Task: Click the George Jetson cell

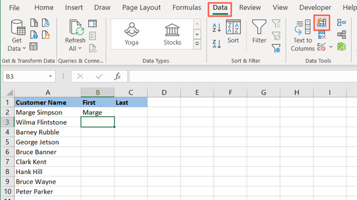Action: [48, 142]
